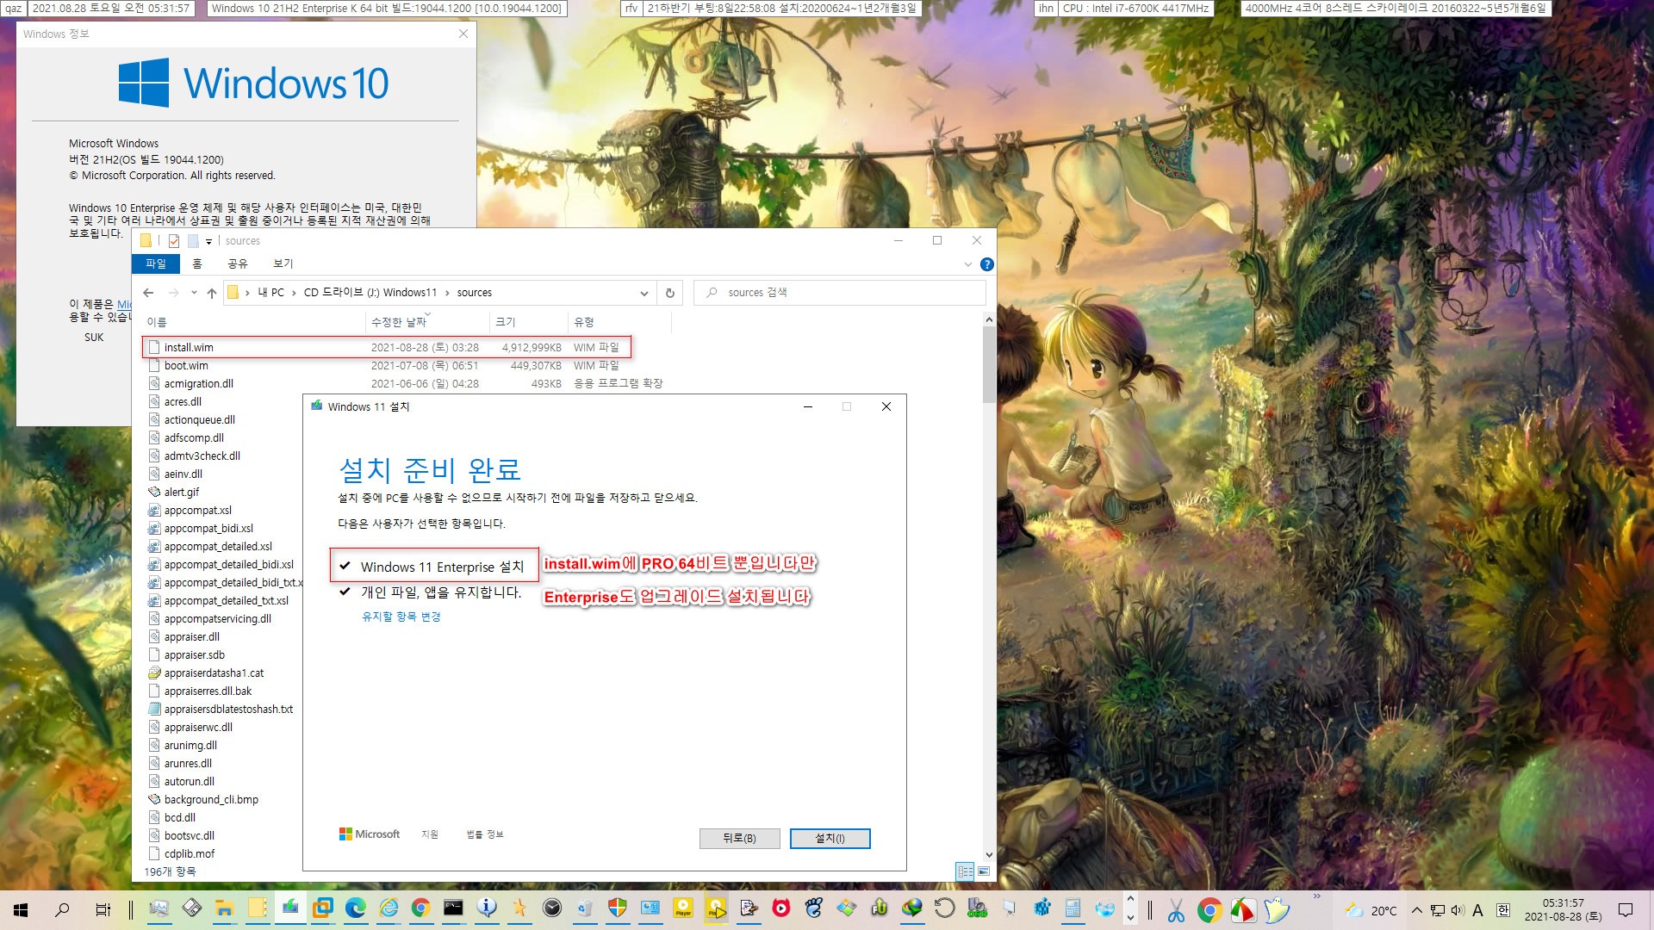The height and width of the screenshot is (930, 1654).
Task: Open Explorer help question mark
Action: tap(987, 264)
